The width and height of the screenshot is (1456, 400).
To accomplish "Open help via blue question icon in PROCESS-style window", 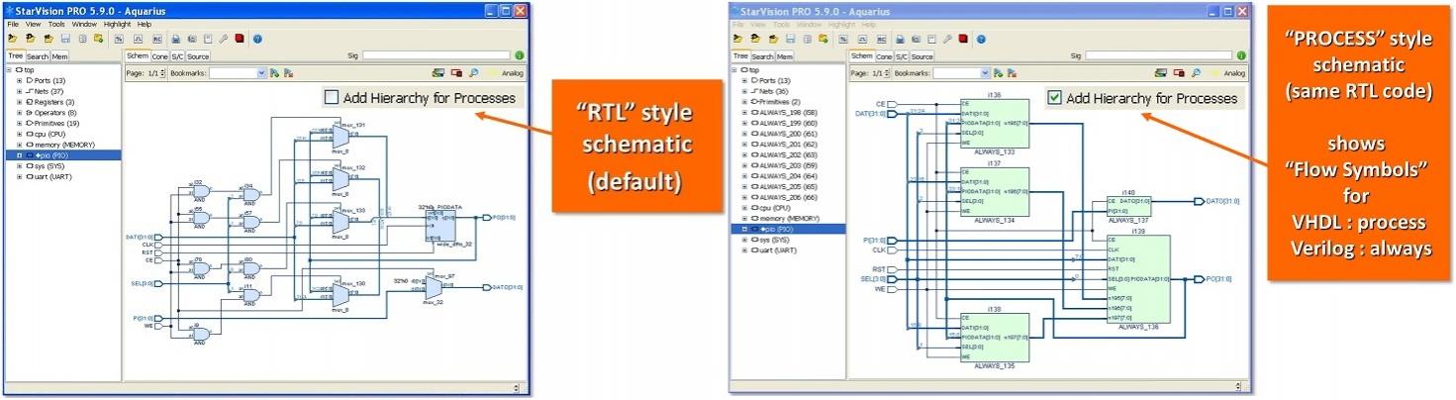I will [x=981, y=39].
